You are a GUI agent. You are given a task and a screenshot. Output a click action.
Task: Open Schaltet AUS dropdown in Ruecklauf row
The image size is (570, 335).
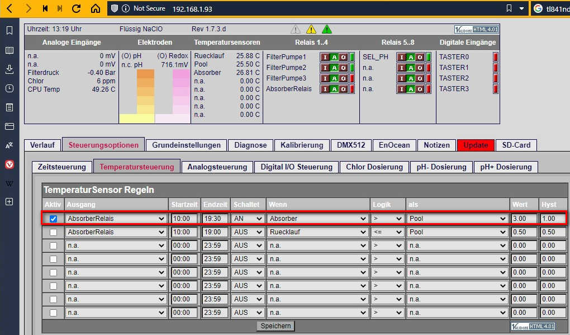248,232
